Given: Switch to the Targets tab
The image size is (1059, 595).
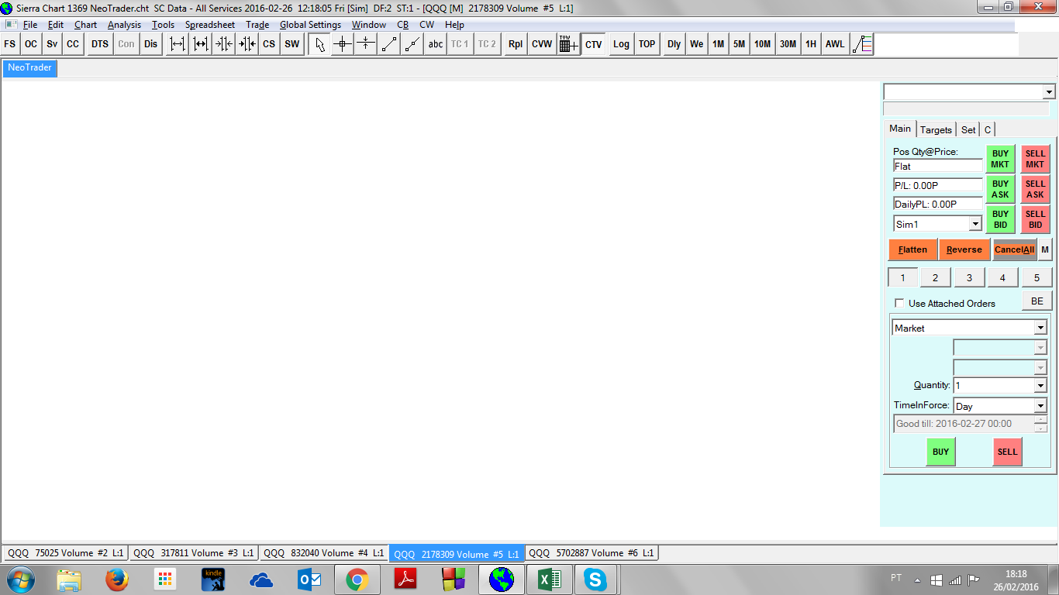Looking at the screenshot, I should point(936,129).
